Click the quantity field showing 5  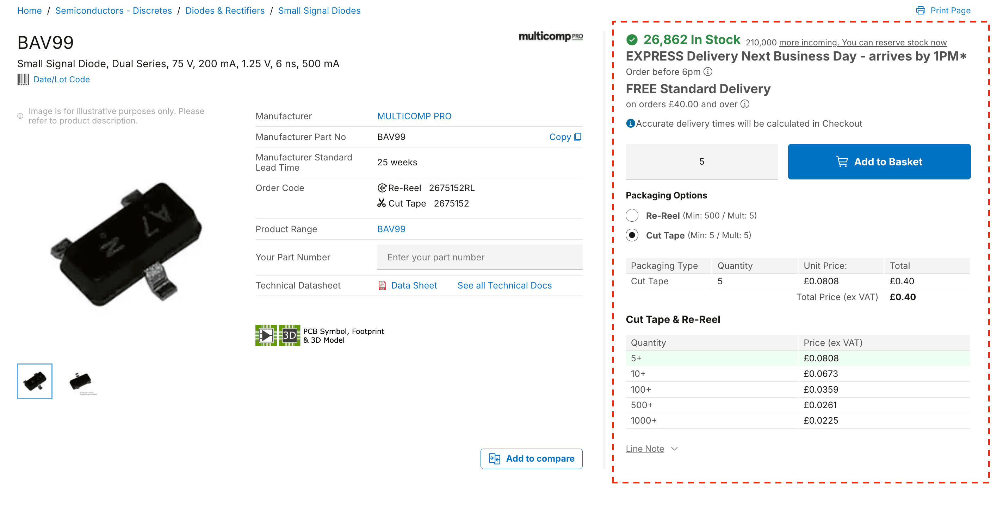[x=702, y=161]
